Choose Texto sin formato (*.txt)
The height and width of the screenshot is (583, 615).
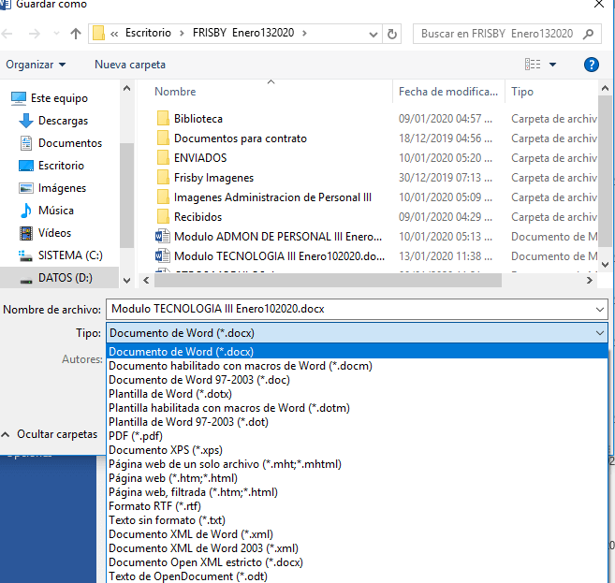coord(357,520)
